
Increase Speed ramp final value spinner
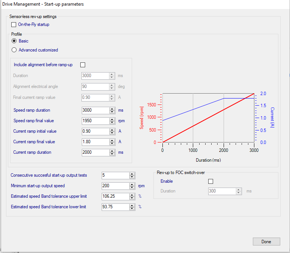[112, 120]
